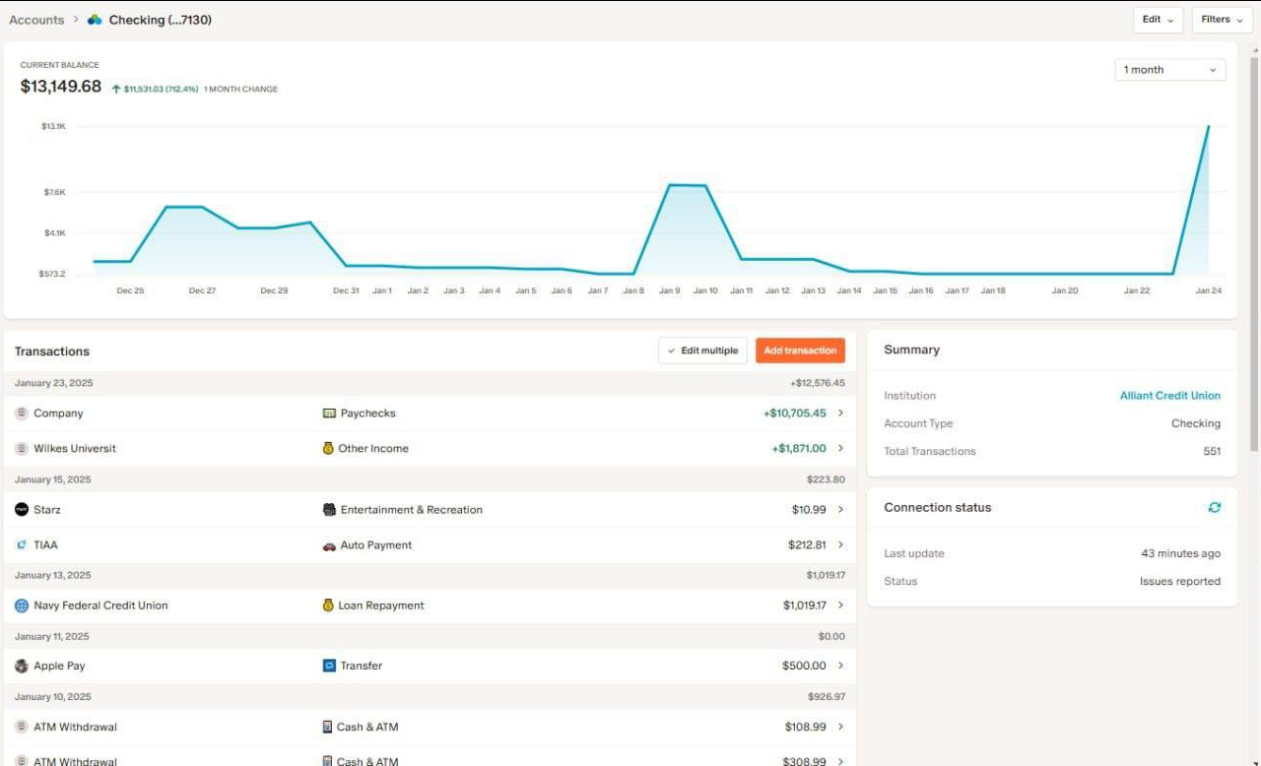Viewport: 1261px width, 766px height.
Task: Expand the Filters dropdown
Action: pos(1221,20)
